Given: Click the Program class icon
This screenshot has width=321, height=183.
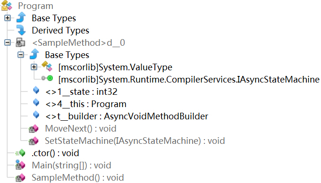Looking at the screenshot, I should [x=7, y=6].
